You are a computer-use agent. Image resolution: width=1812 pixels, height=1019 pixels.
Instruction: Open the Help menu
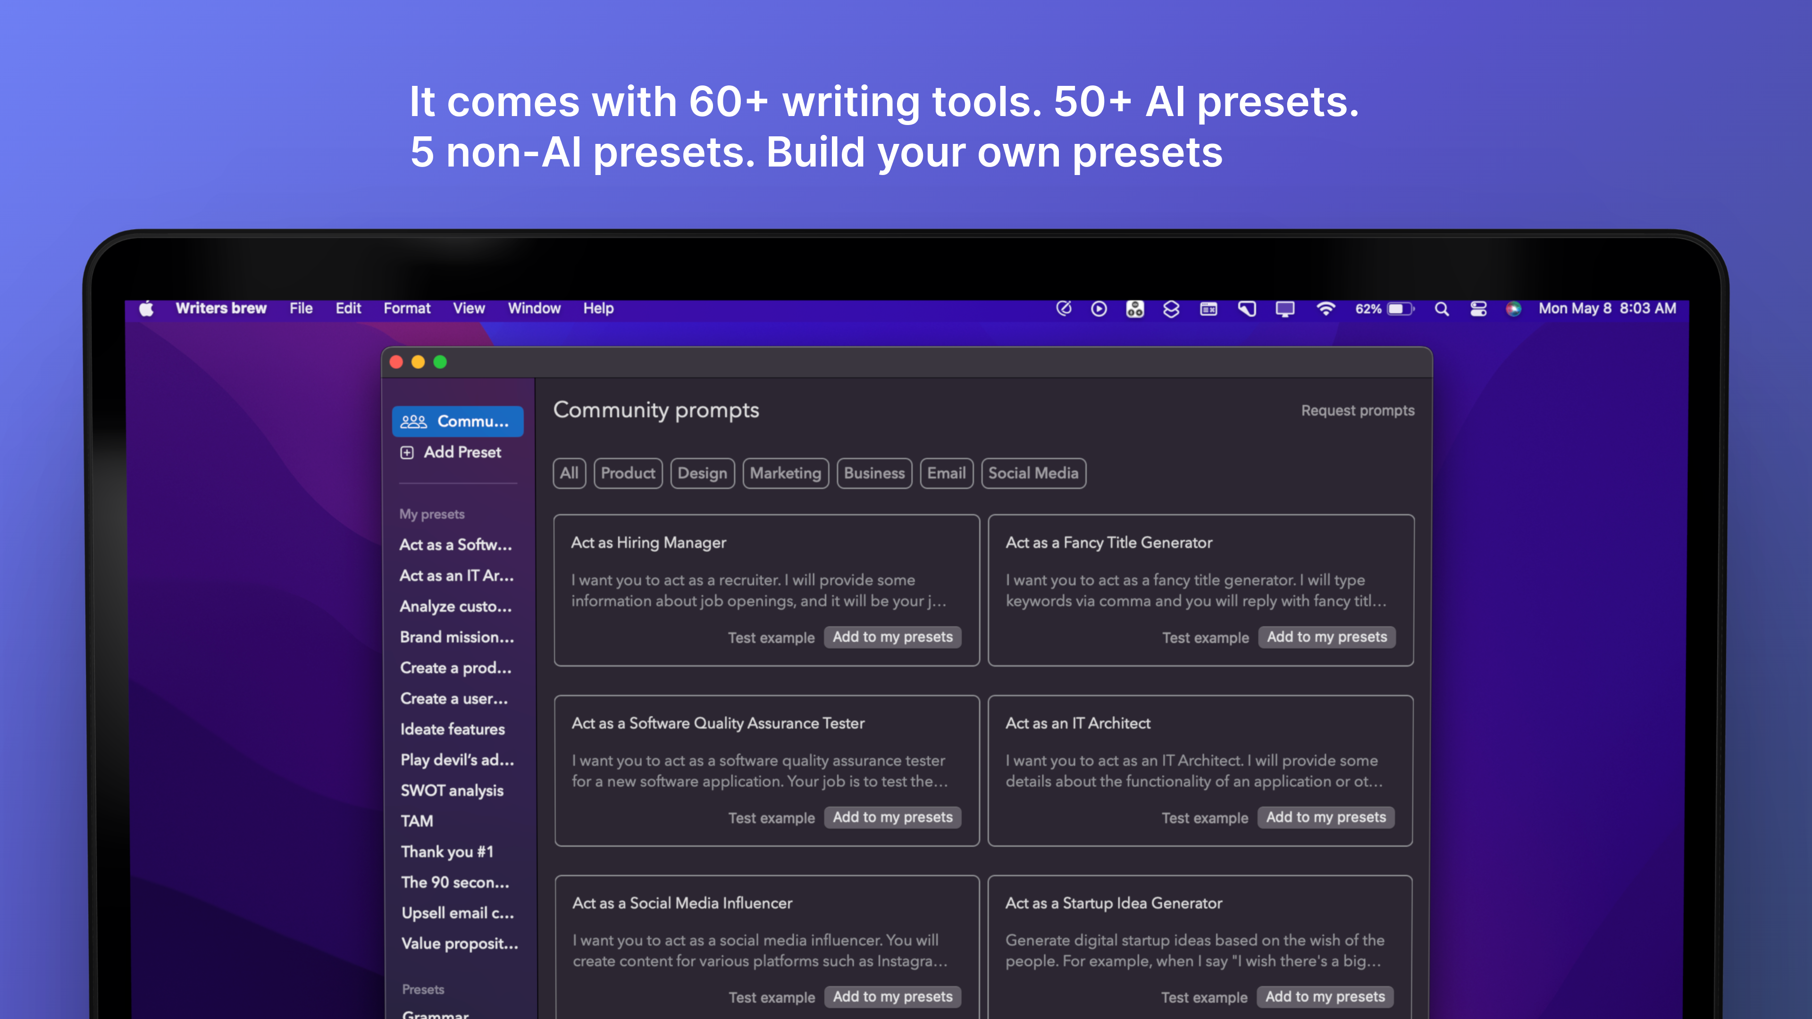pyautogui.click(x=598, y=308)
